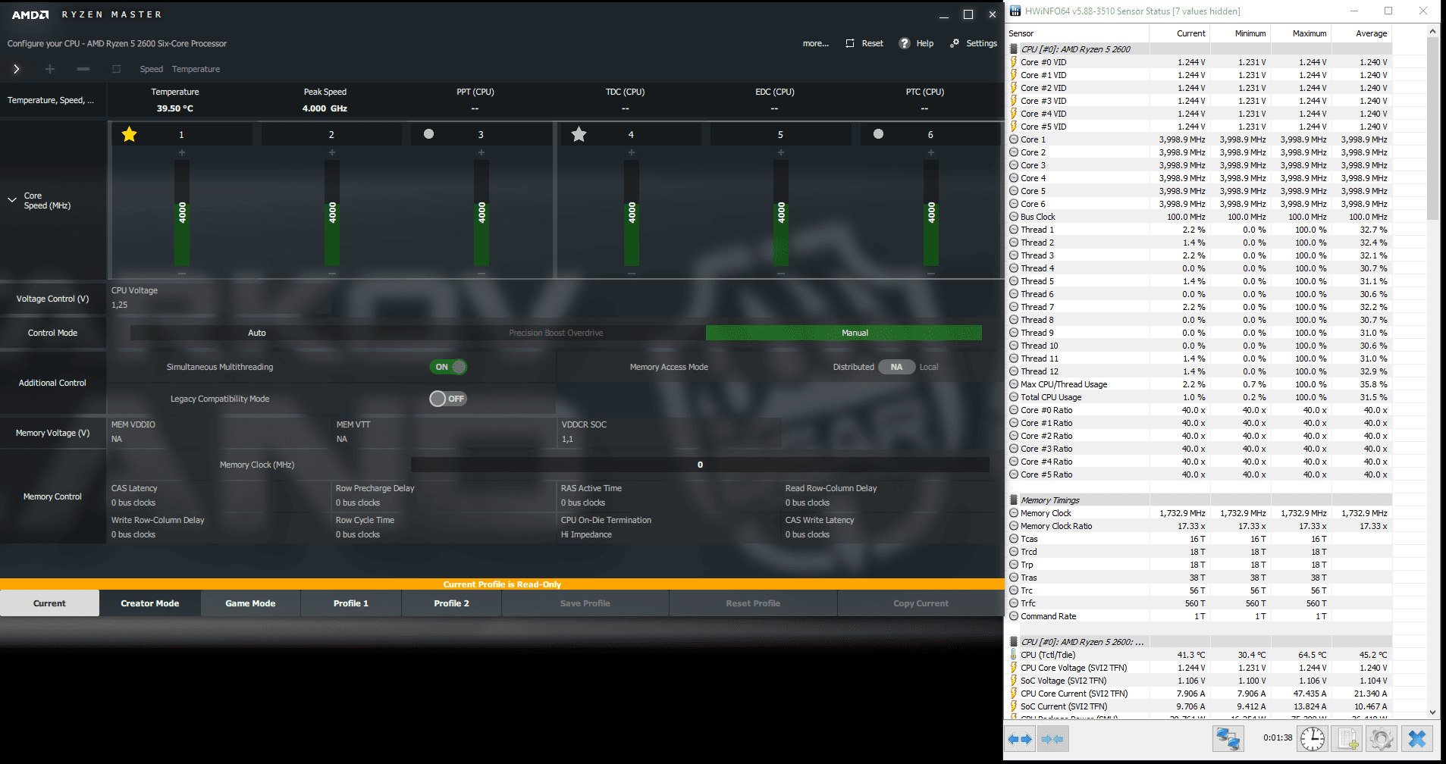The width and height of the screenshot is (1446, 764).
Task: Collapse the Core Speed (MHz) section
Action: click(x=12, y=200)
